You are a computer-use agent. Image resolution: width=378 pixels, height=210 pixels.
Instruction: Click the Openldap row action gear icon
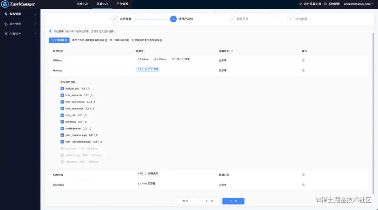point(303,185)
